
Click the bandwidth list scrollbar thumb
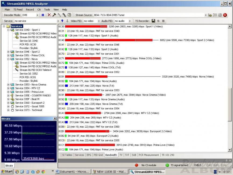[x=230, y=105]
